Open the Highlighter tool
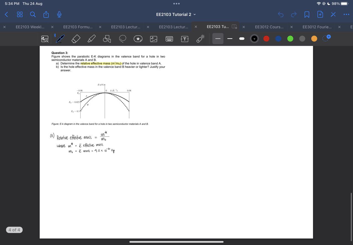Image resolution: width=353 pixels, height=245 pixels. 91,39
